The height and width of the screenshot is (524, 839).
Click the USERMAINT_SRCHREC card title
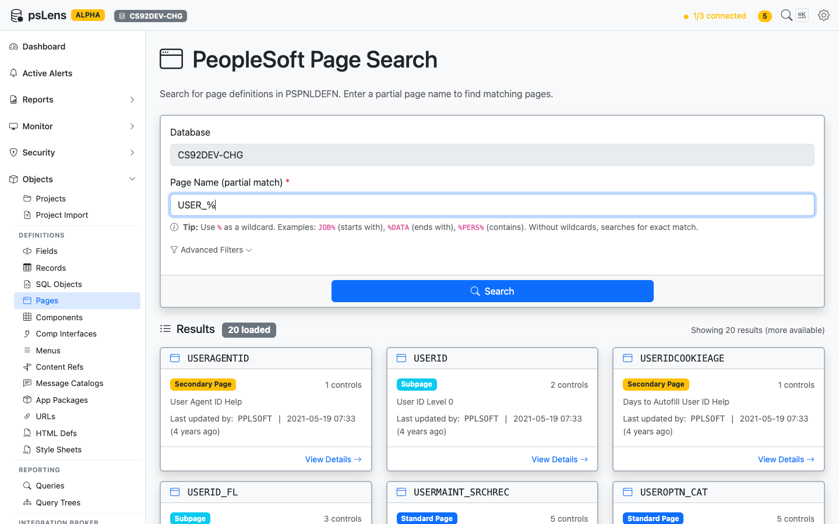pyautogui.click(x=461, y=492)
